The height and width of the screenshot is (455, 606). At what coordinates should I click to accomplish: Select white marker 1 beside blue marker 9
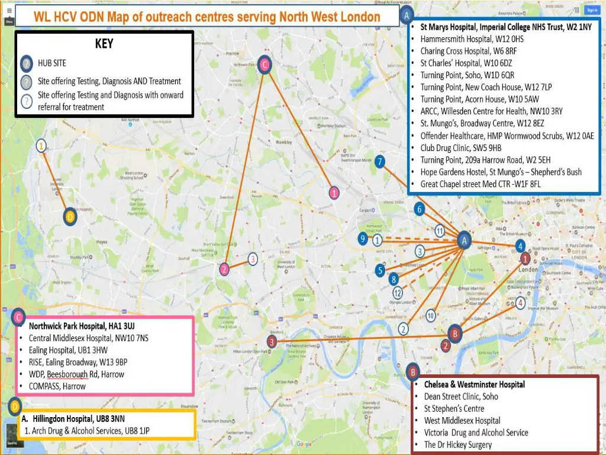[378, 241]
